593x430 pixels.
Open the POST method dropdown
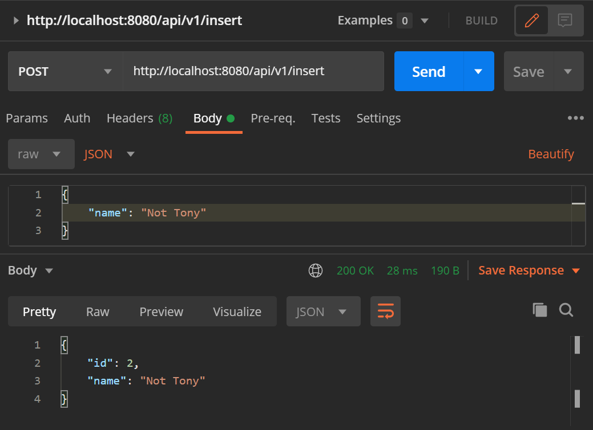click(64, 71)
